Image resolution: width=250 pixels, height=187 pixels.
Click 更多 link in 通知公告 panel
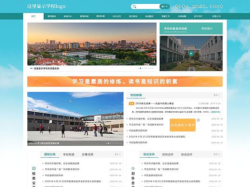click(x=117, y=154)
